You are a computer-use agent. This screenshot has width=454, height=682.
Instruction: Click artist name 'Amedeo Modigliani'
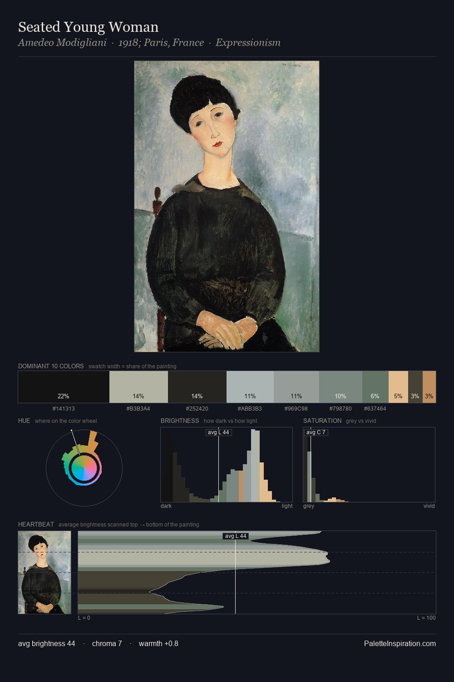(62, 43)
